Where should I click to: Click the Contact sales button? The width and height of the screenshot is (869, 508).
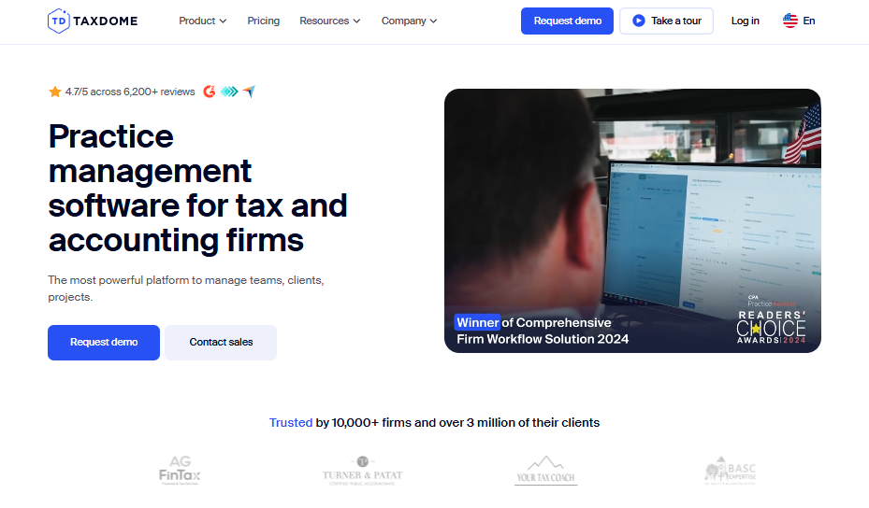pos(221,343)
